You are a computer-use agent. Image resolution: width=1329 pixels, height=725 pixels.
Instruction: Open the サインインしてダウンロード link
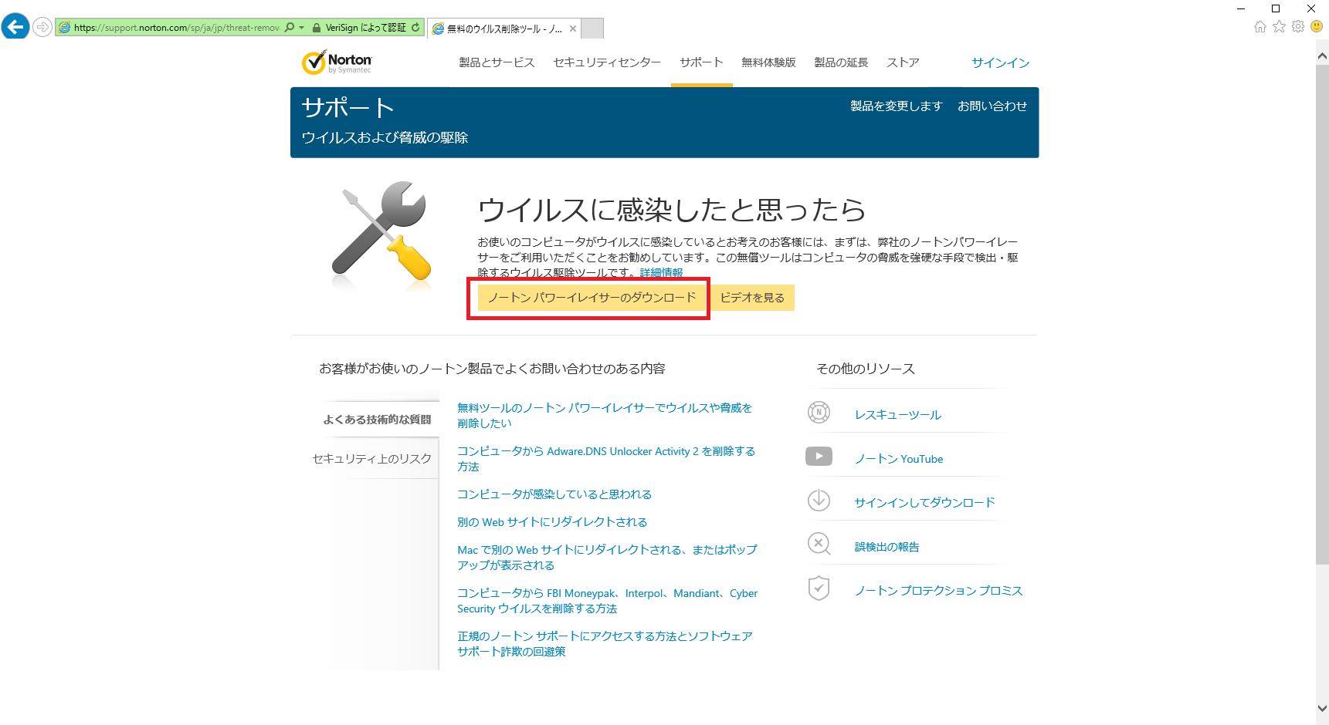point(925,503)
